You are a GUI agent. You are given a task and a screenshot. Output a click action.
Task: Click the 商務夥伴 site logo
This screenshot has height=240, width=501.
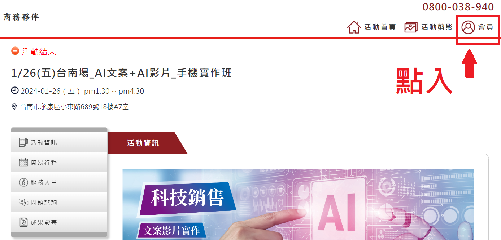pyautogui.click(x=21, y=17)
